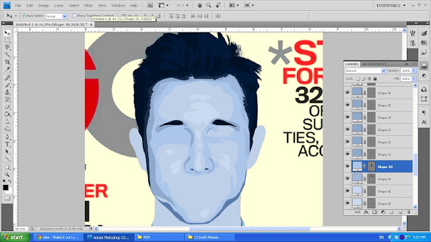Select the Pen tool
Screen dimensions: 431x242
click(x=7, y=137)
